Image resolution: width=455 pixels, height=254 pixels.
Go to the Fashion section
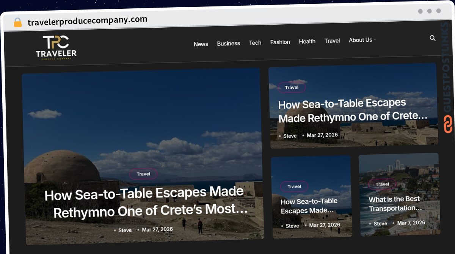coord(280,42)
